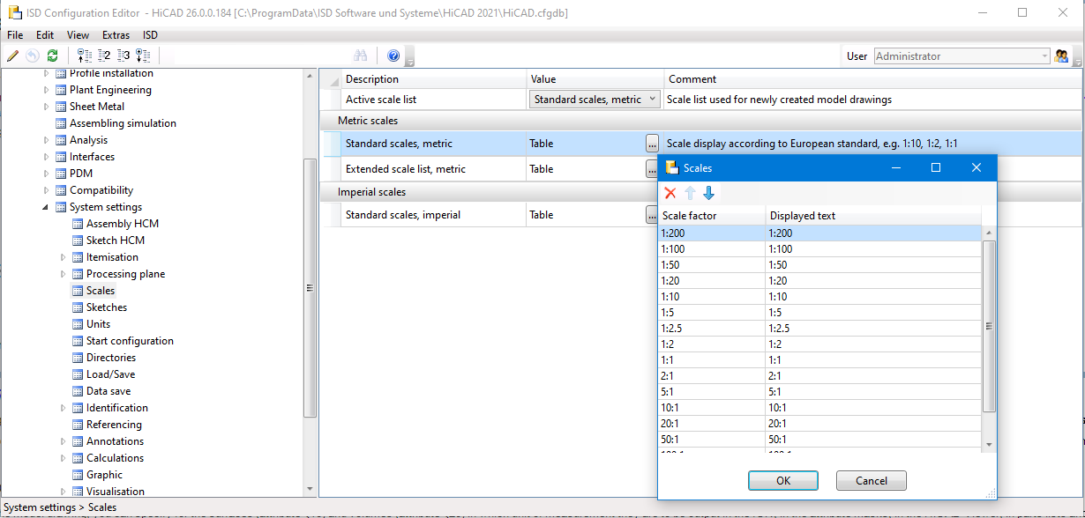Click the user login icon beside Administrator

[1062, 55]
